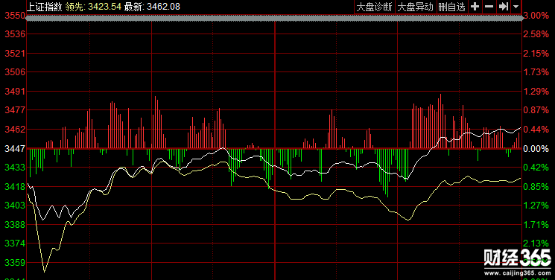Click the 领先 value 3423.54
The height and width of the screenshot is (280, 555).
(x=105, y=7)
